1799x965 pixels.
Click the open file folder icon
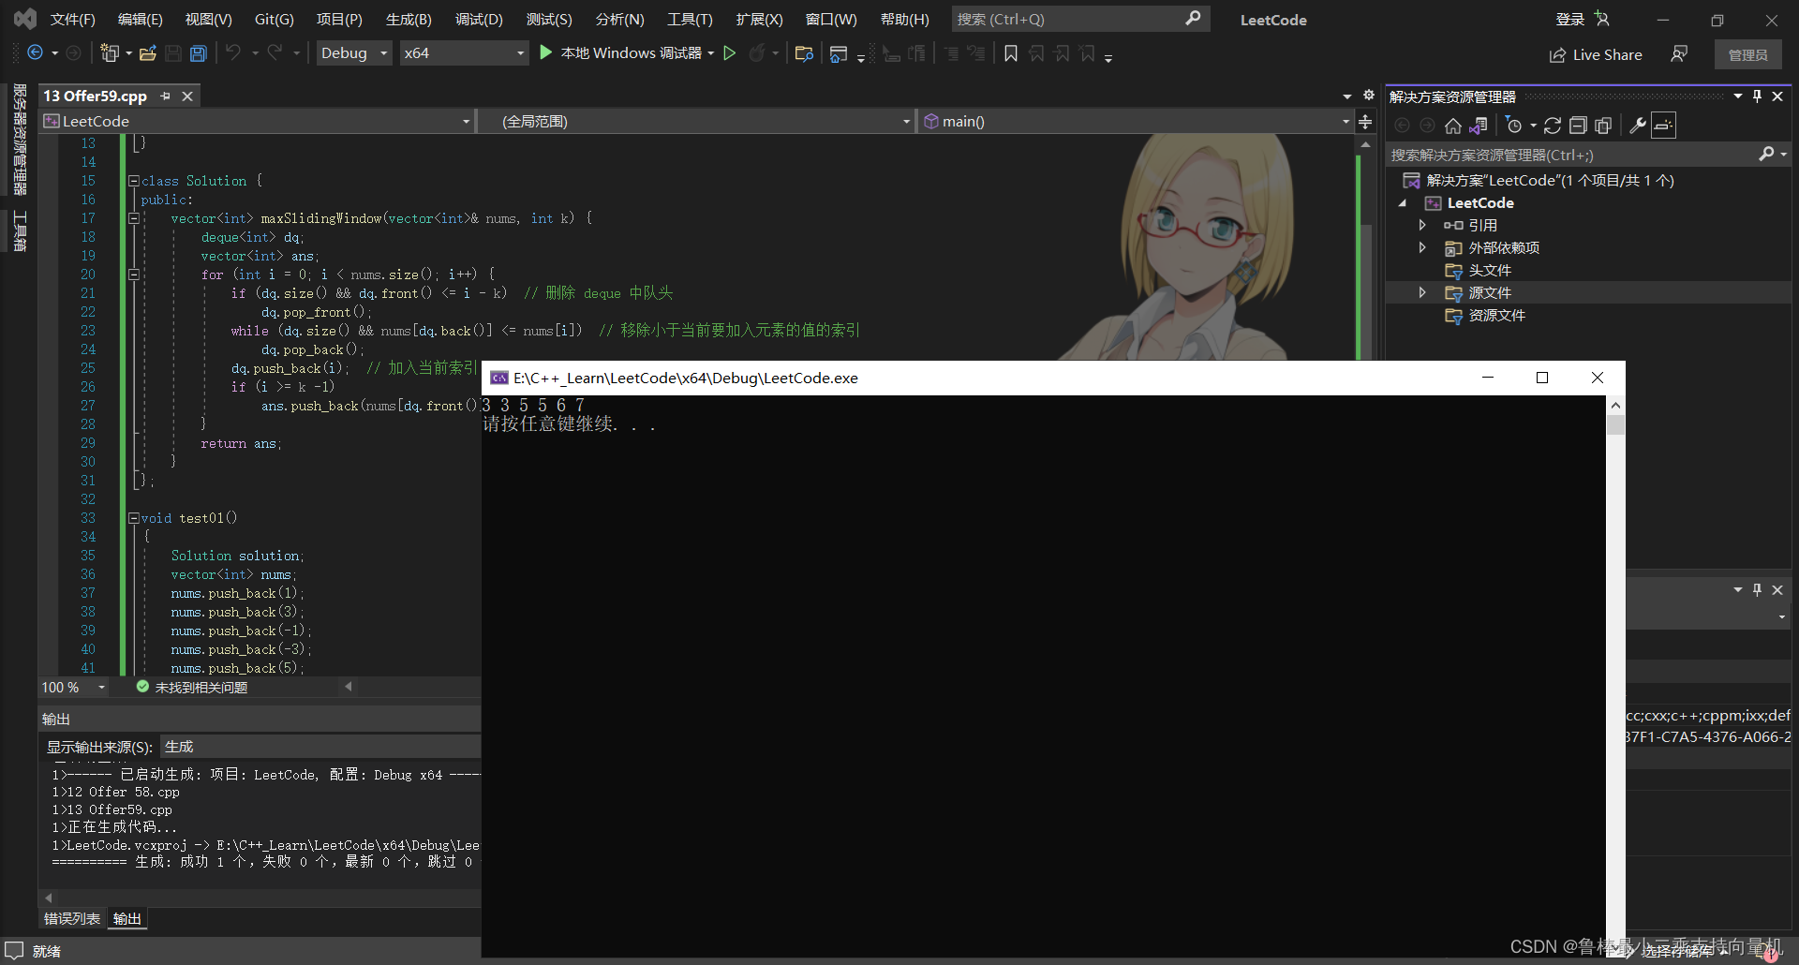click(x=147, y=53)
